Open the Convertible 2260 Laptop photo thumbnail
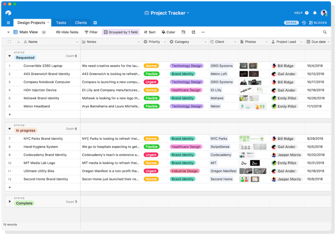 tap(243, 66)
